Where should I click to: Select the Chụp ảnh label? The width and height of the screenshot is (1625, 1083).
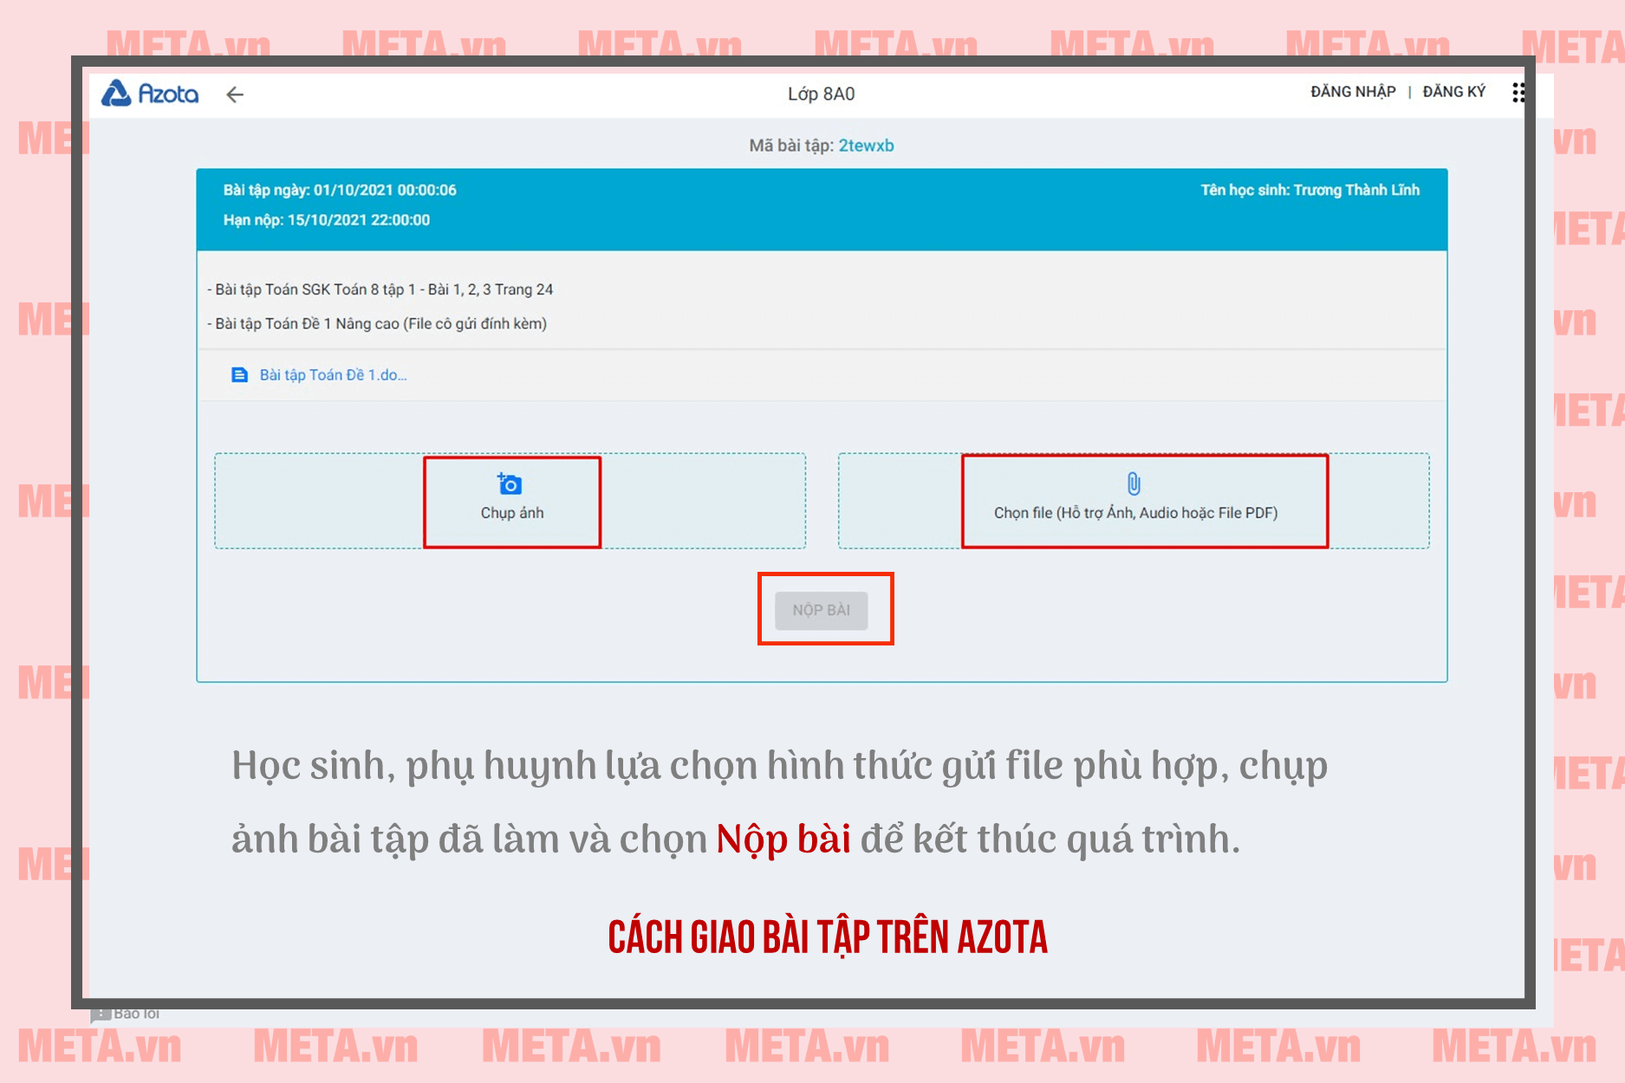pyautogui.click(x=512, y=513)
